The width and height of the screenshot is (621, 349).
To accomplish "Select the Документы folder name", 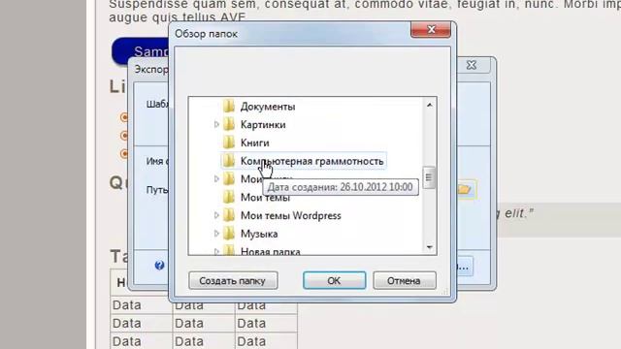I will click(268, 107).
